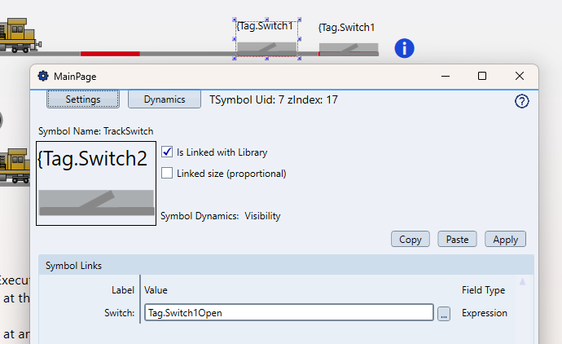Select the locomotive symbol at top left
562x344 pixels.
[x=18, y=37]
